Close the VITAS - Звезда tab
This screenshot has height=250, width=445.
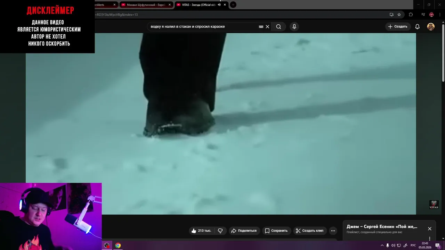tap(225, 5)
